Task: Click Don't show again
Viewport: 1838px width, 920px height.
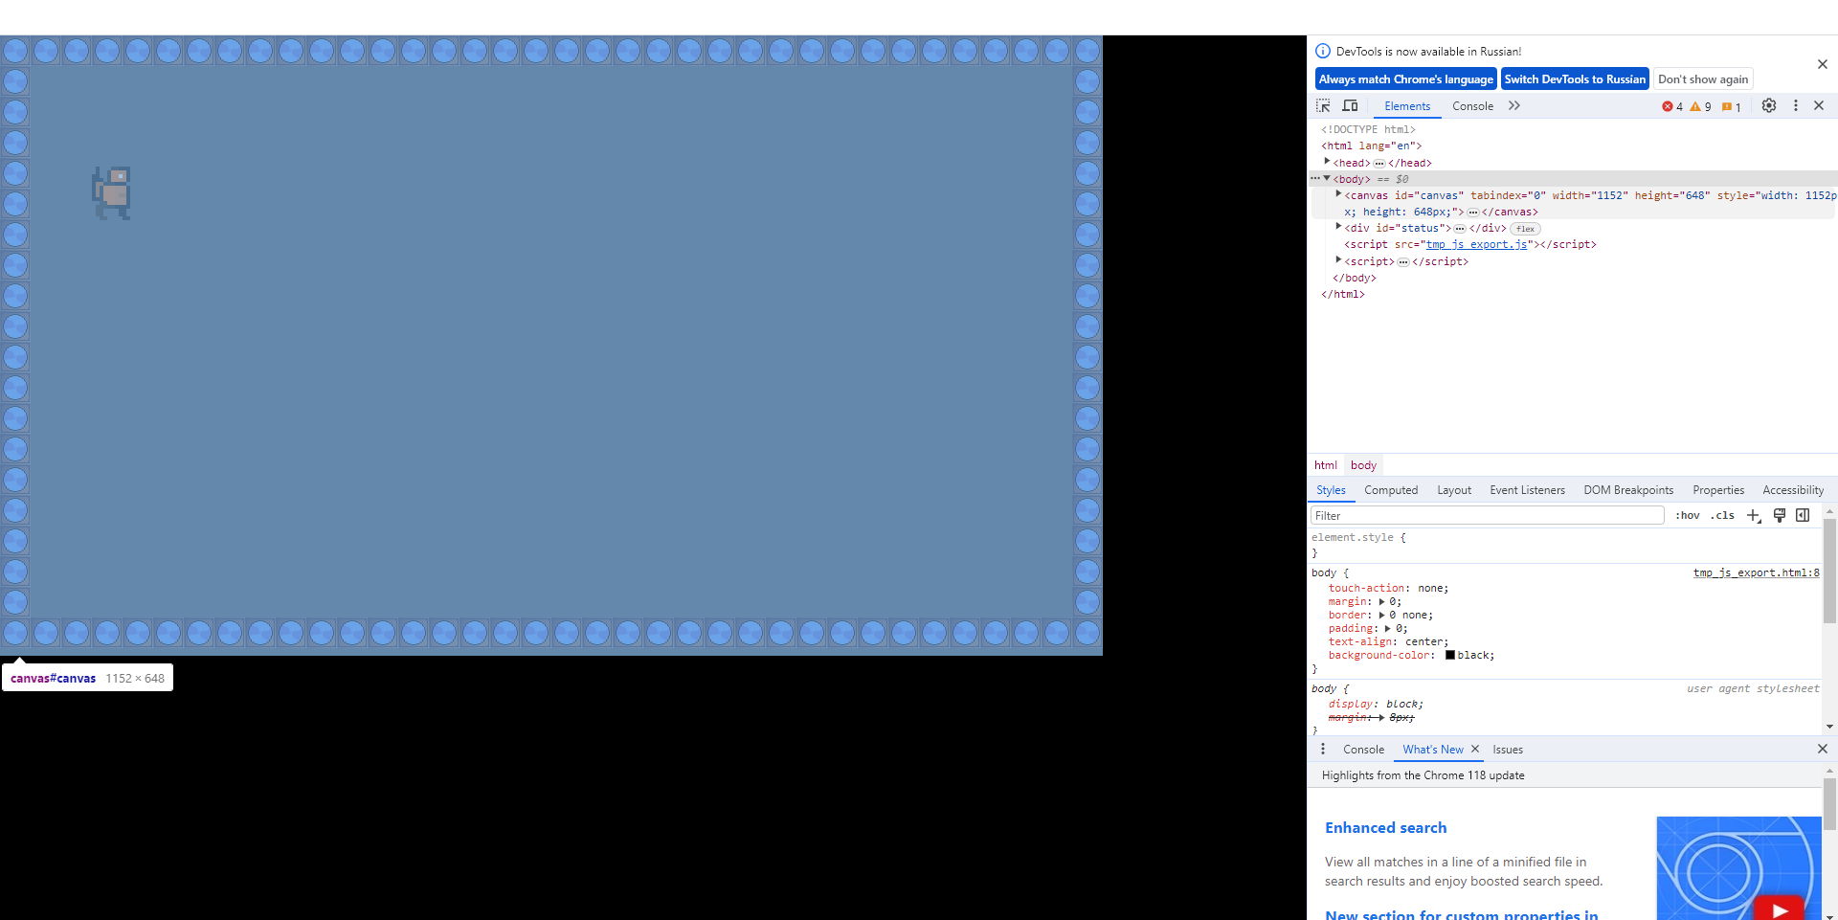Action: [x=1703, y=79]
